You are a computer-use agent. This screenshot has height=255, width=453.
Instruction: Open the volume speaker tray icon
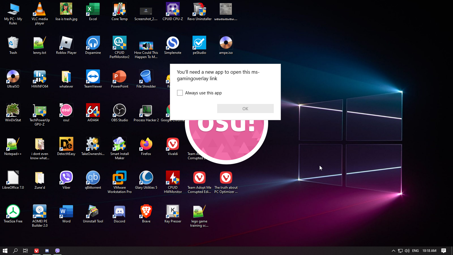[407, 250]
